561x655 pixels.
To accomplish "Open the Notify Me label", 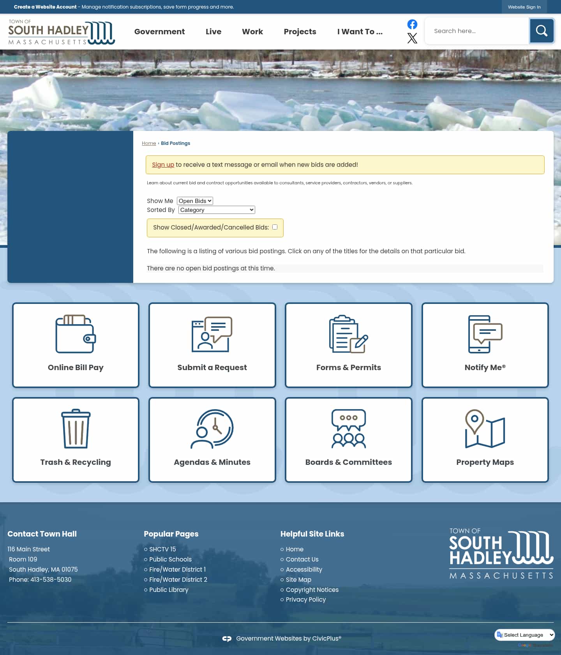I will [x=485, y=367].
